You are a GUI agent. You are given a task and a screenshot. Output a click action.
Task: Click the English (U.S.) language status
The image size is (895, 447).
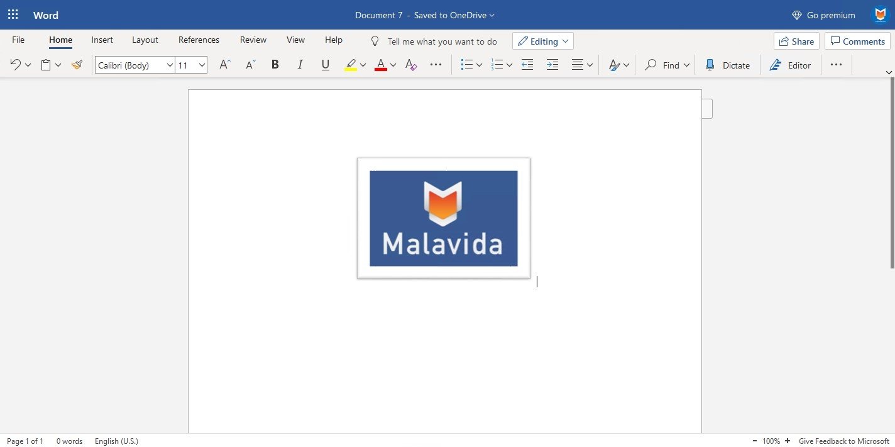click(116, 441)
